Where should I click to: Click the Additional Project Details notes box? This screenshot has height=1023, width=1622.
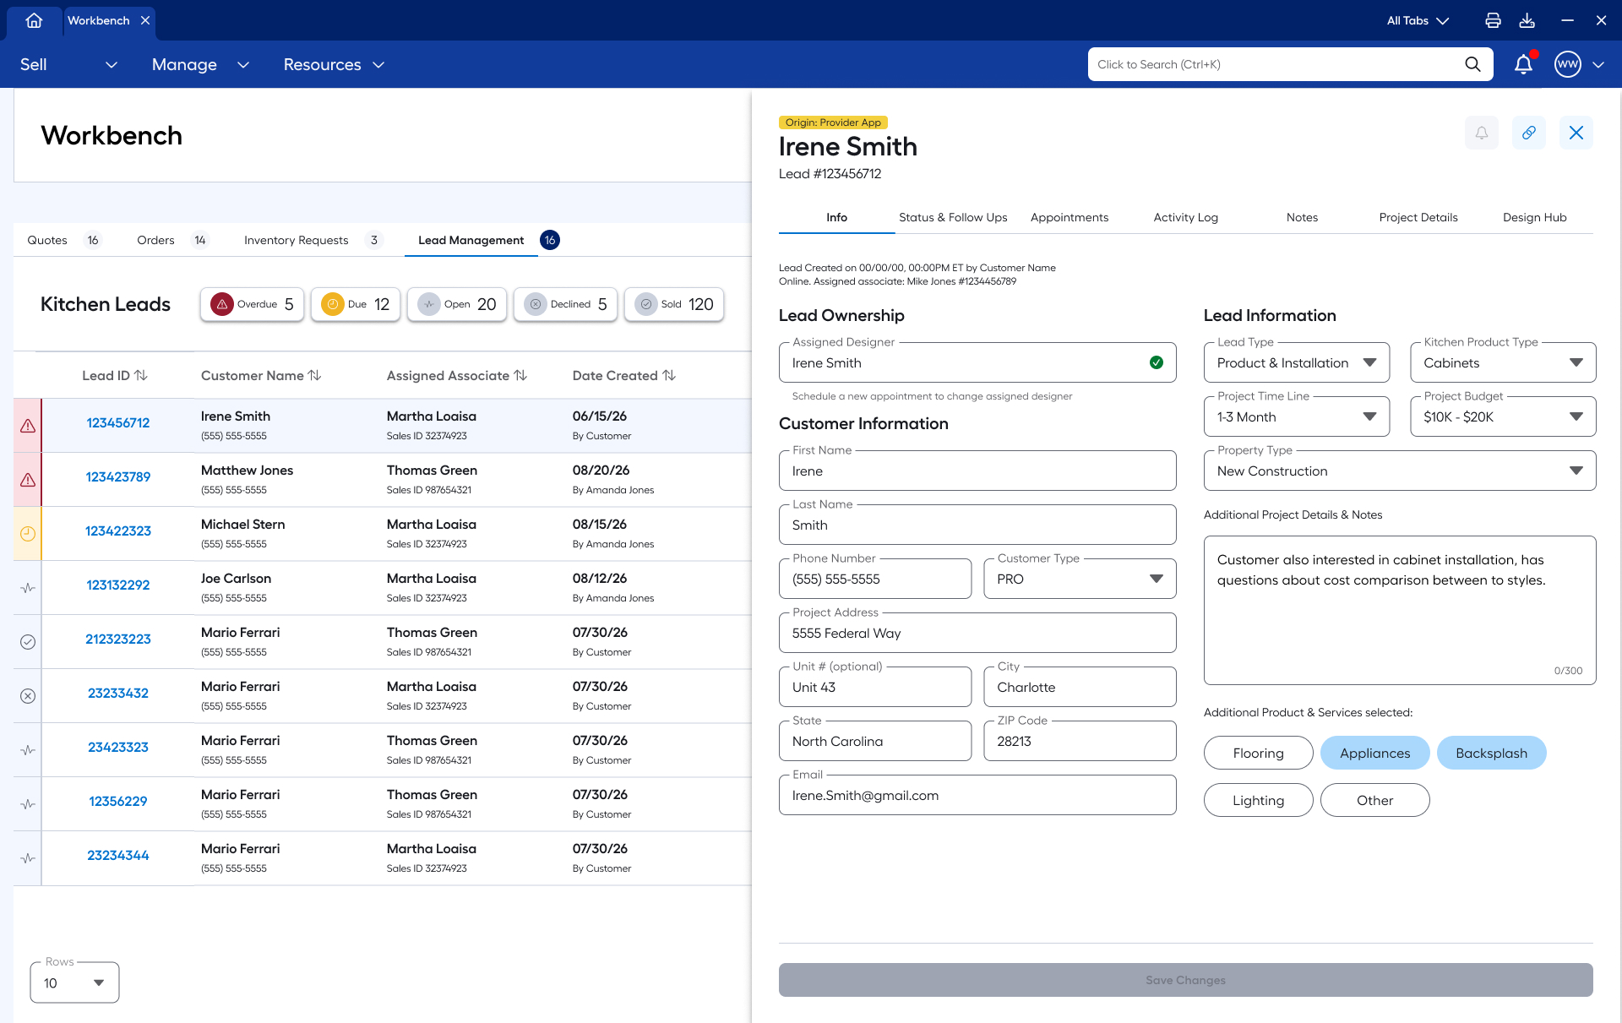[x=1400, y=610]
